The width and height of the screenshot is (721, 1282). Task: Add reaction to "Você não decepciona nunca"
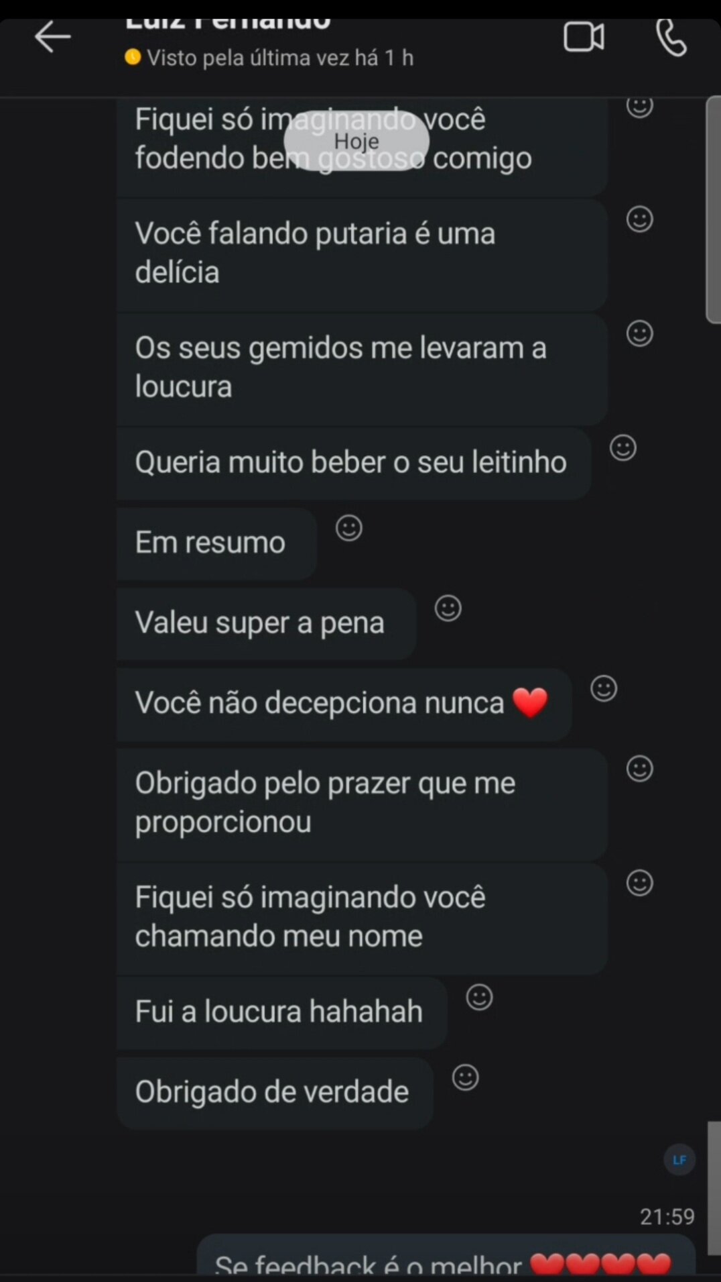click(x=604, y=688)
